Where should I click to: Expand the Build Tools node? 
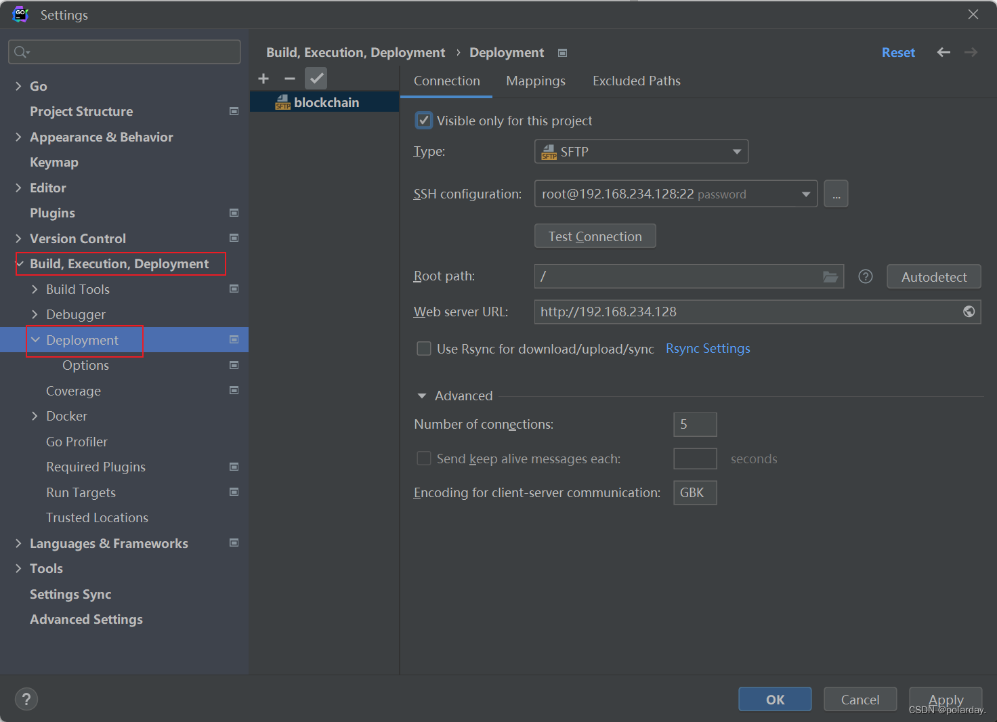[35, 289]
